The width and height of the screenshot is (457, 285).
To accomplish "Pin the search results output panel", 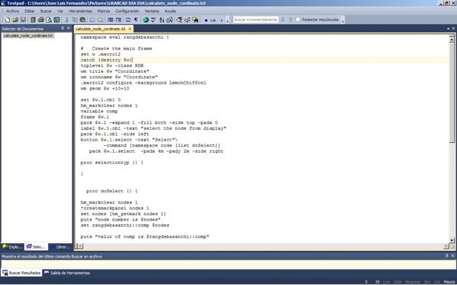I will pos(447,256).
